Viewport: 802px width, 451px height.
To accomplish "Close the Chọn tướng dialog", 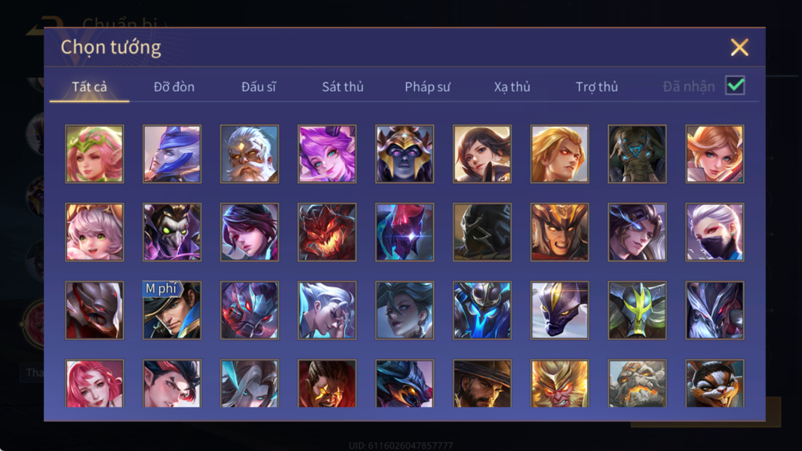I will (740, 47).
